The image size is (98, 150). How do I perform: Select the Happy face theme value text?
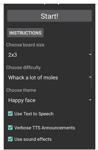click(x=22, y=101)
